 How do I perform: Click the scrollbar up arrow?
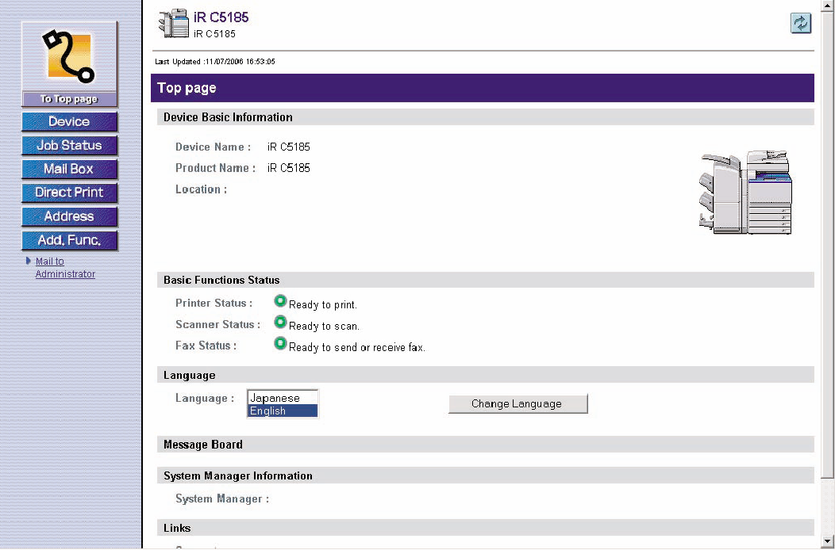click(x=828, y=5)
